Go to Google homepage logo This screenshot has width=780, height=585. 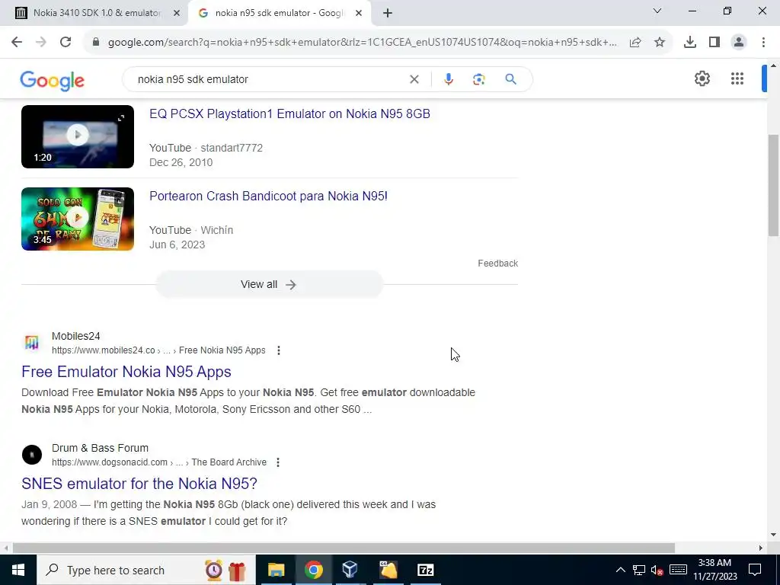pyautogui.click(x=53, y=81)
